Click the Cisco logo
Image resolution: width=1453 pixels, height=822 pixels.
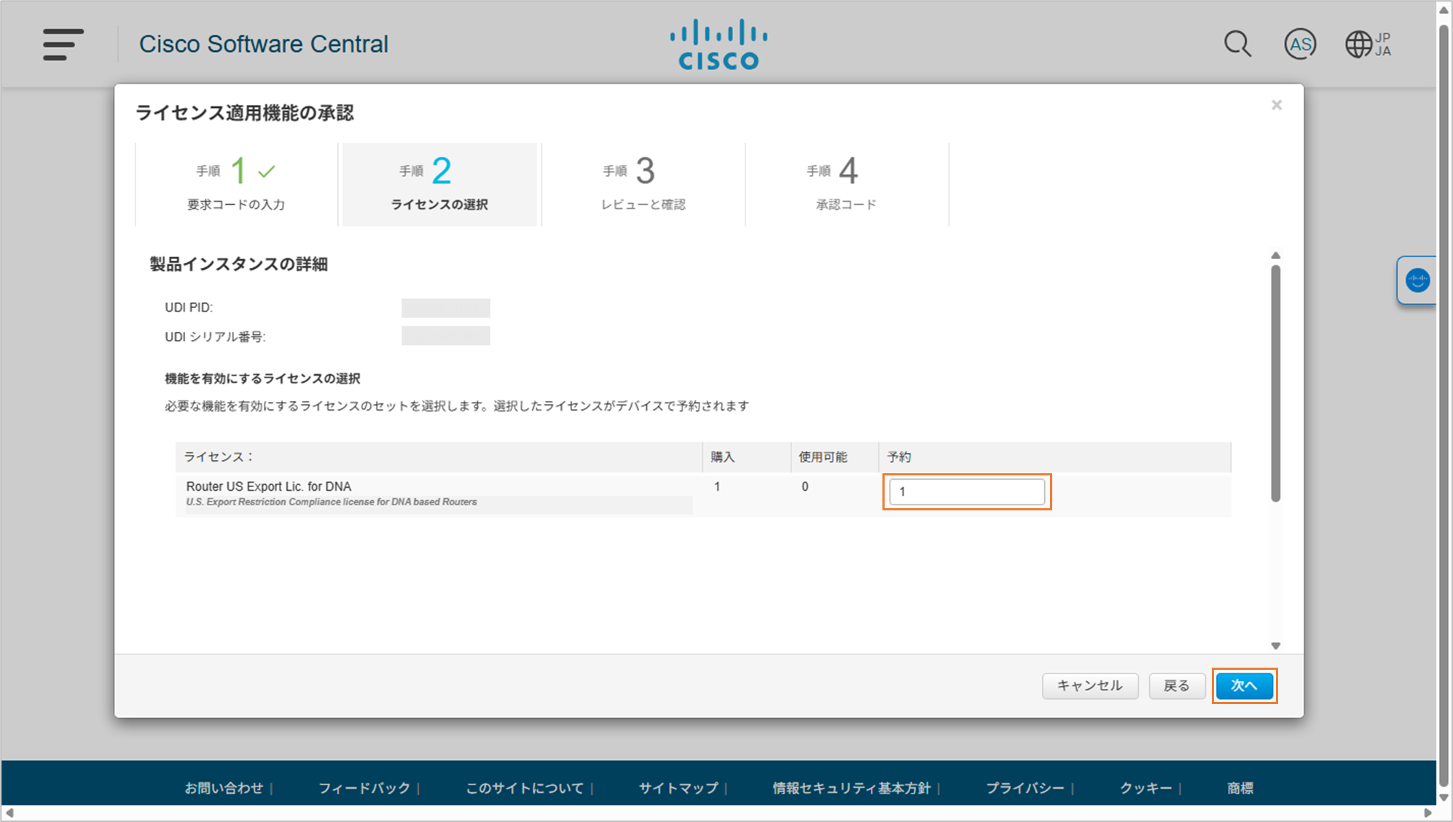(718, 45)
